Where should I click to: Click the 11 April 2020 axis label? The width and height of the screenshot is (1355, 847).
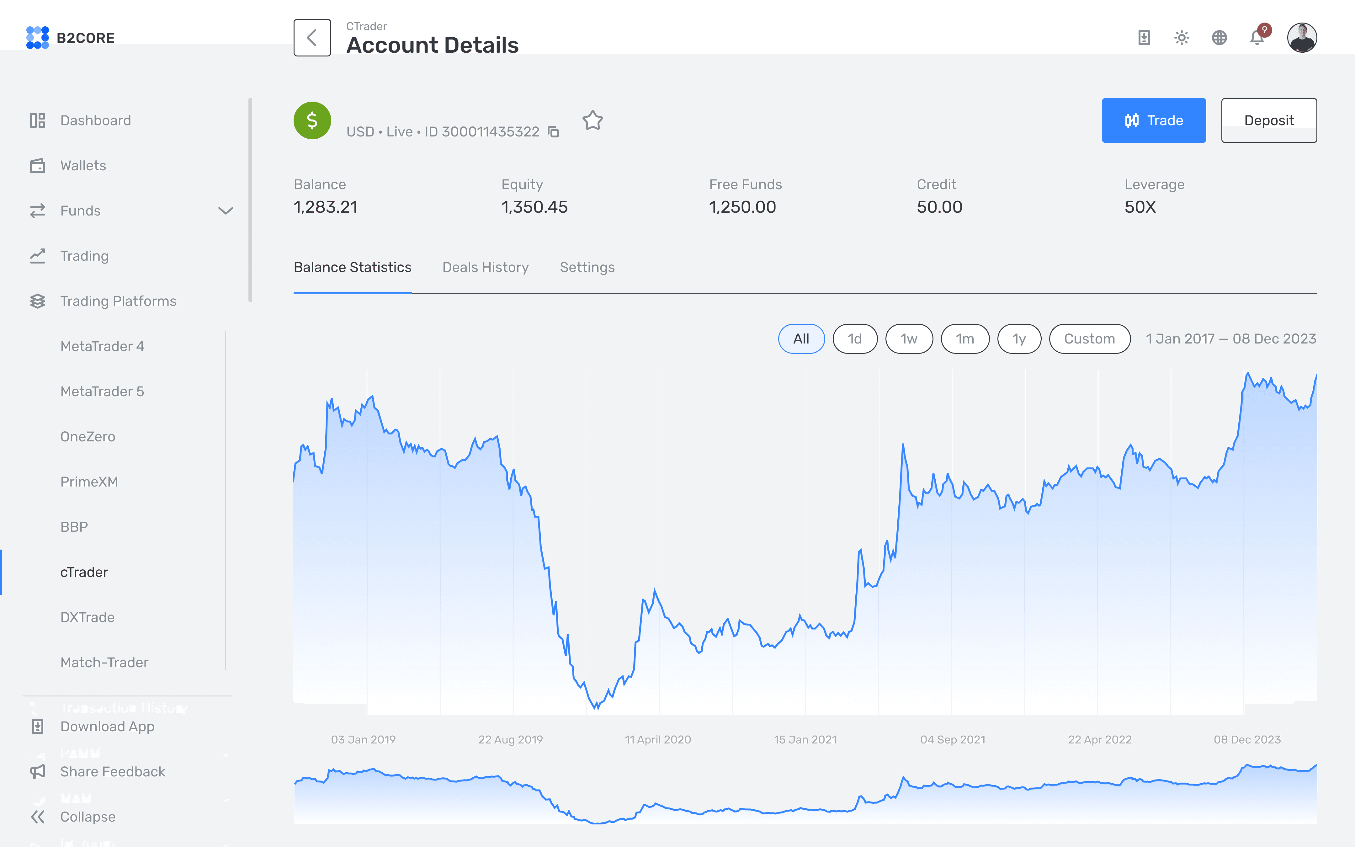point(658,739)
